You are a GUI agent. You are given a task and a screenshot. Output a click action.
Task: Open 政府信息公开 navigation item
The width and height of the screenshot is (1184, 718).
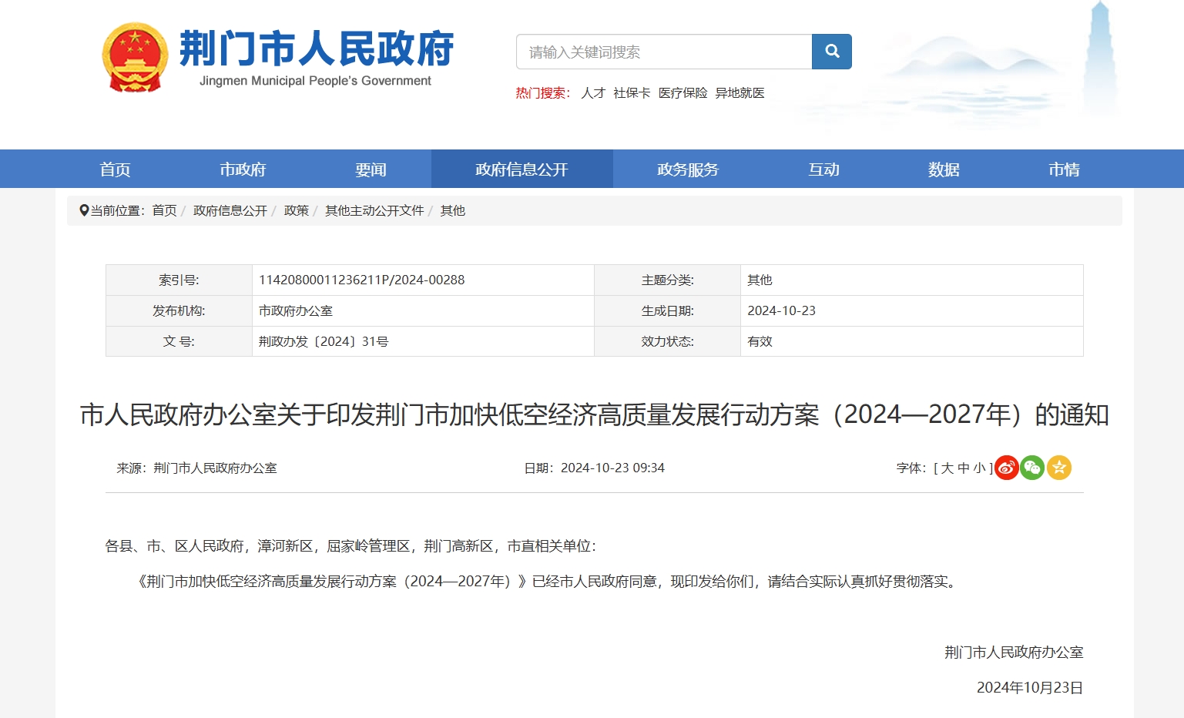(522, 169)
